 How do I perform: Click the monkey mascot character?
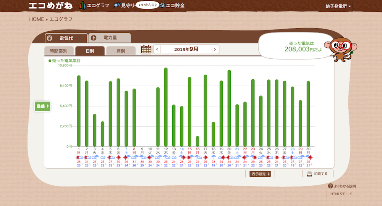(x=340, y=49)
